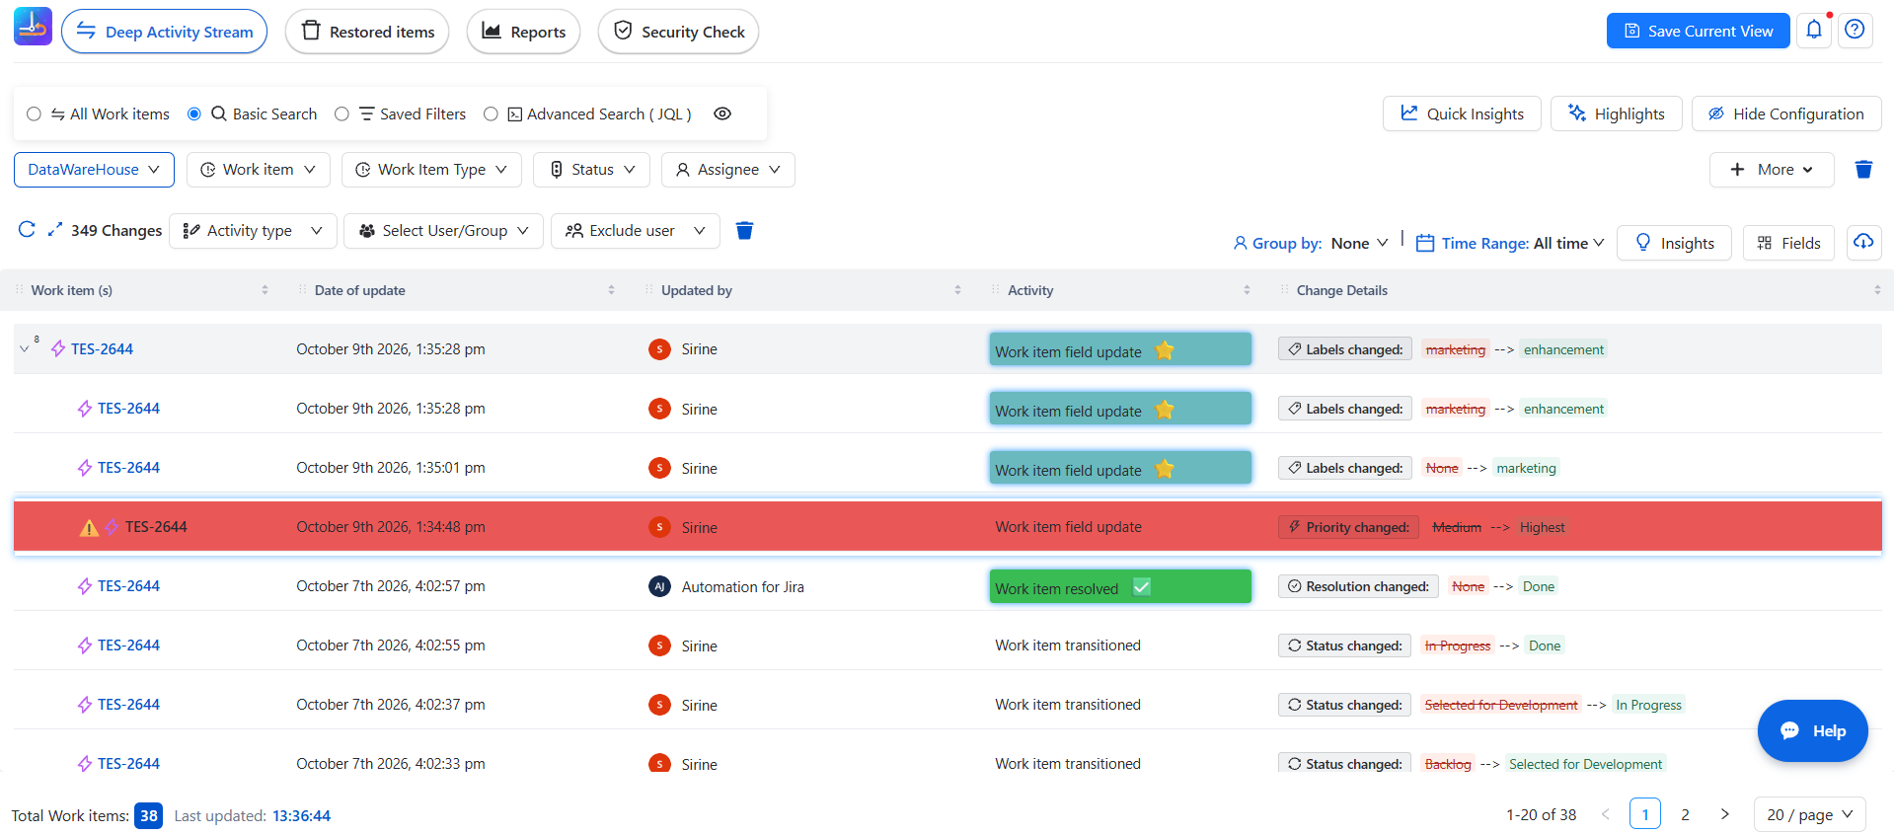
Task: Open the Activity type dropdown
Action: point(253,231)
